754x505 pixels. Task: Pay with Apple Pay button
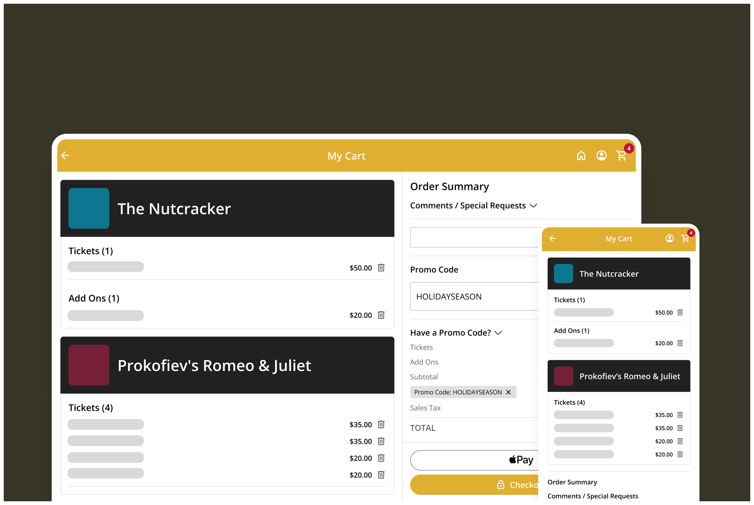[x=474, y=460]
